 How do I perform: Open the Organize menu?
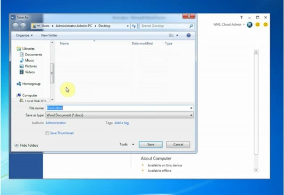tap(24, 35)
